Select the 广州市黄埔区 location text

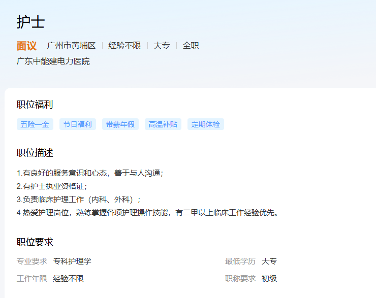(x=71, y=46)
